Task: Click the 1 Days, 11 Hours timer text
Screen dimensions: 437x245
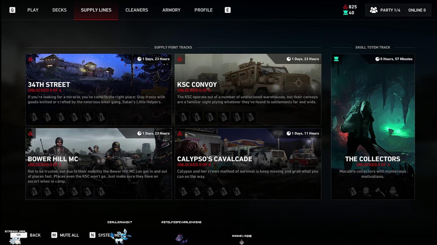Action: pos(305,133)
